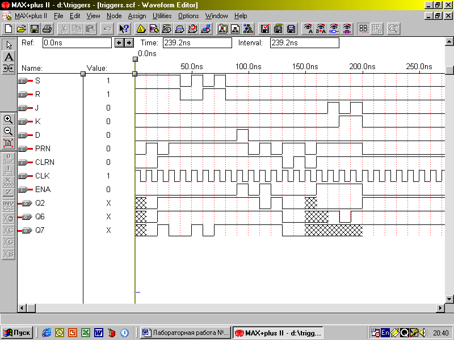Select the arrow selection tool
Screen dimensions: 454x340
point(9,45)
